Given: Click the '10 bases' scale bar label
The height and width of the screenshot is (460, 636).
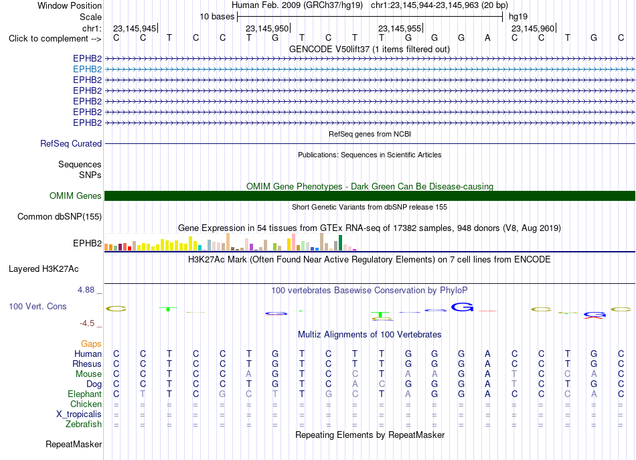Looking at the screenshot, I should [x=217, y=17].
